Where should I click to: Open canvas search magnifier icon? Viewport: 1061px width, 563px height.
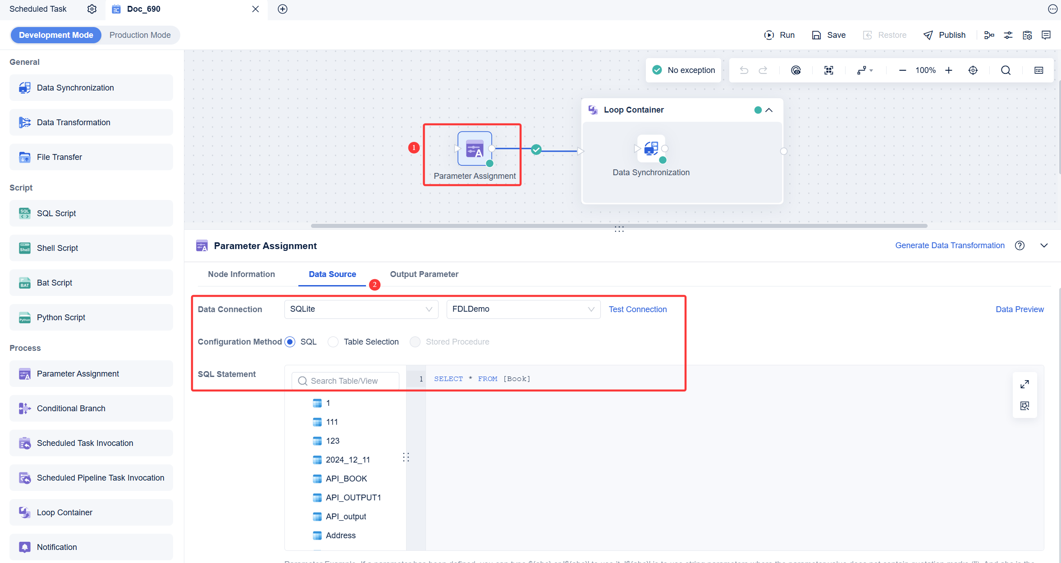[x=1006, y=70]
